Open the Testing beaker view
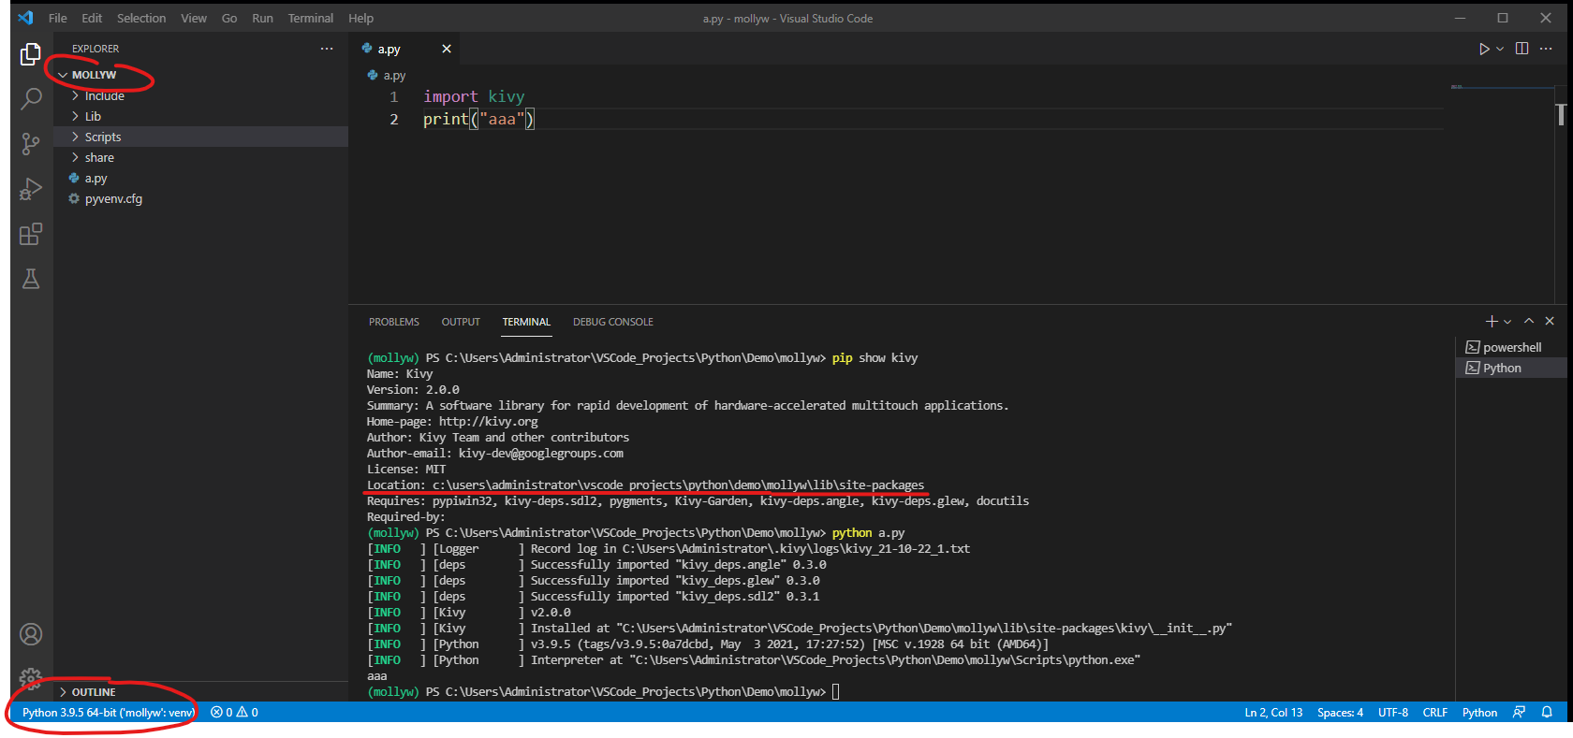Viewport: 1573px width, 738px height. 31,279
